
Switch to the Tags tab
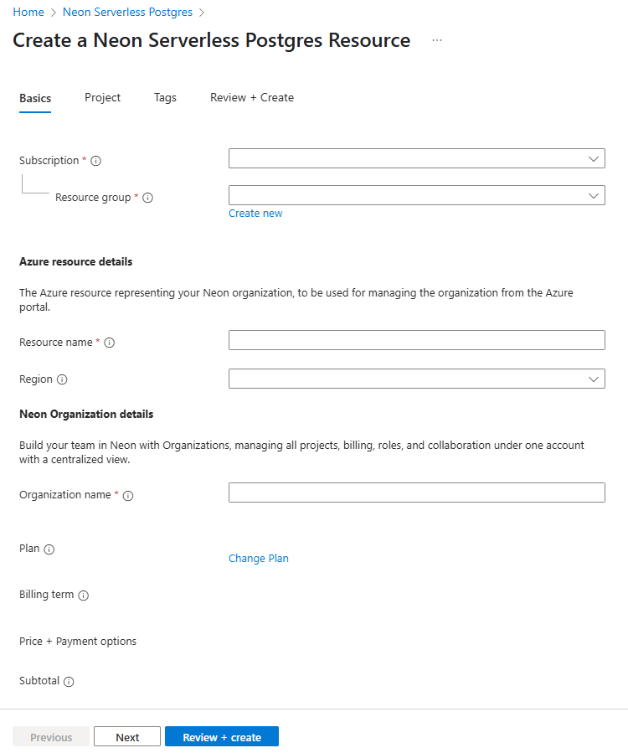(165, 97)
